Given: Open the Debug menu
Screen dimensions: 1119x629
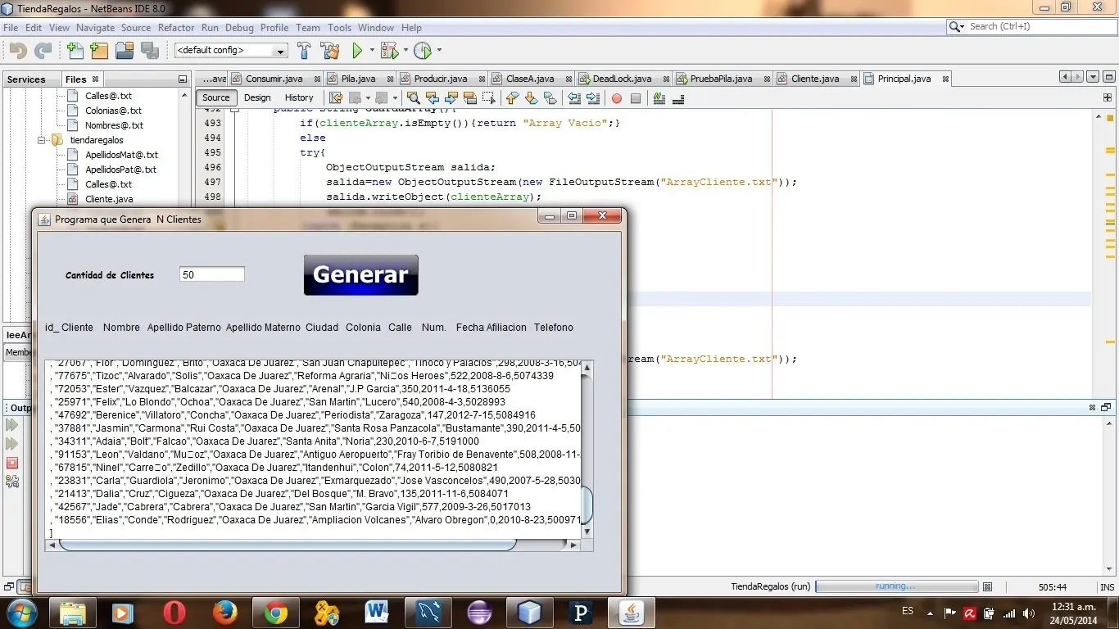Looking at the screenshot, I should click(x=239, y=27).
